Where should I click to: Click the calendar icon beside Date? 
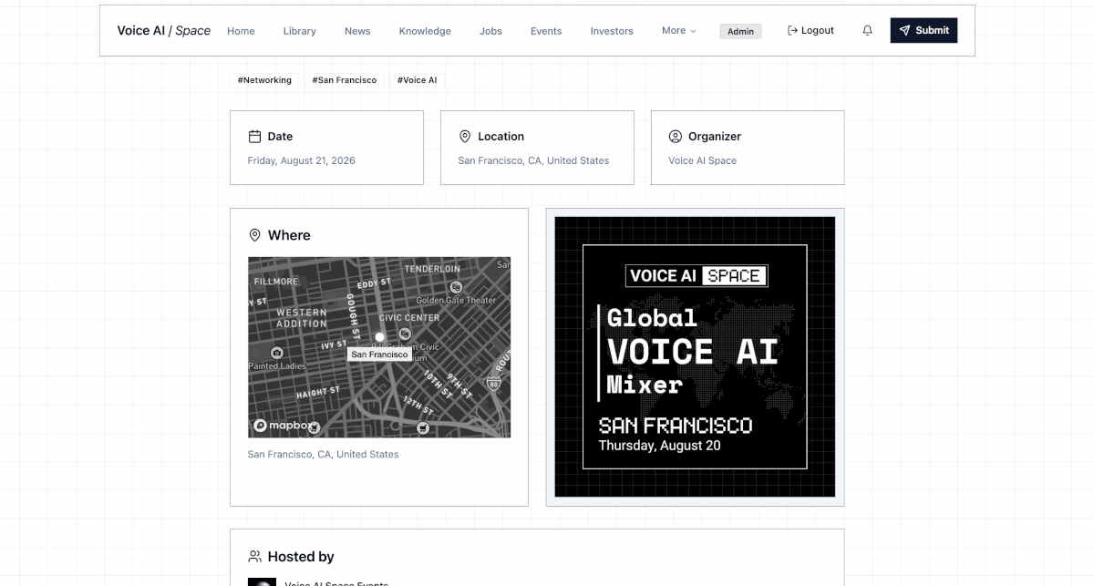[254, 137]
